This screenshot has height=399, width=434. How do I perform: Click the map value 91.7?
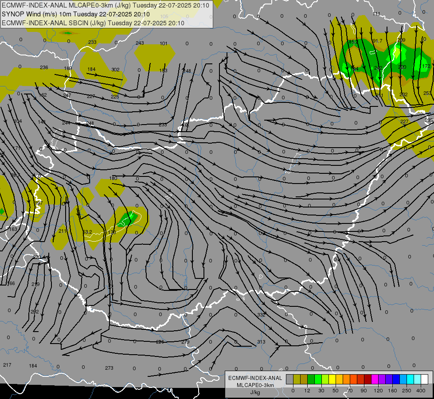pyautogui.click(x=377, y=41)
